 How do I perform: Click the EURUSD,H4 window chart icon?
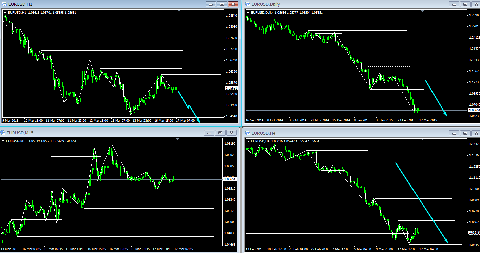pos(247,133)
